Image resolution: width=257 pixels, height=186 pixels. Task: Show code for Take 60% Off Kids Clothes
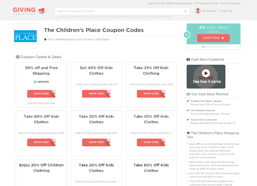(41, 142)
